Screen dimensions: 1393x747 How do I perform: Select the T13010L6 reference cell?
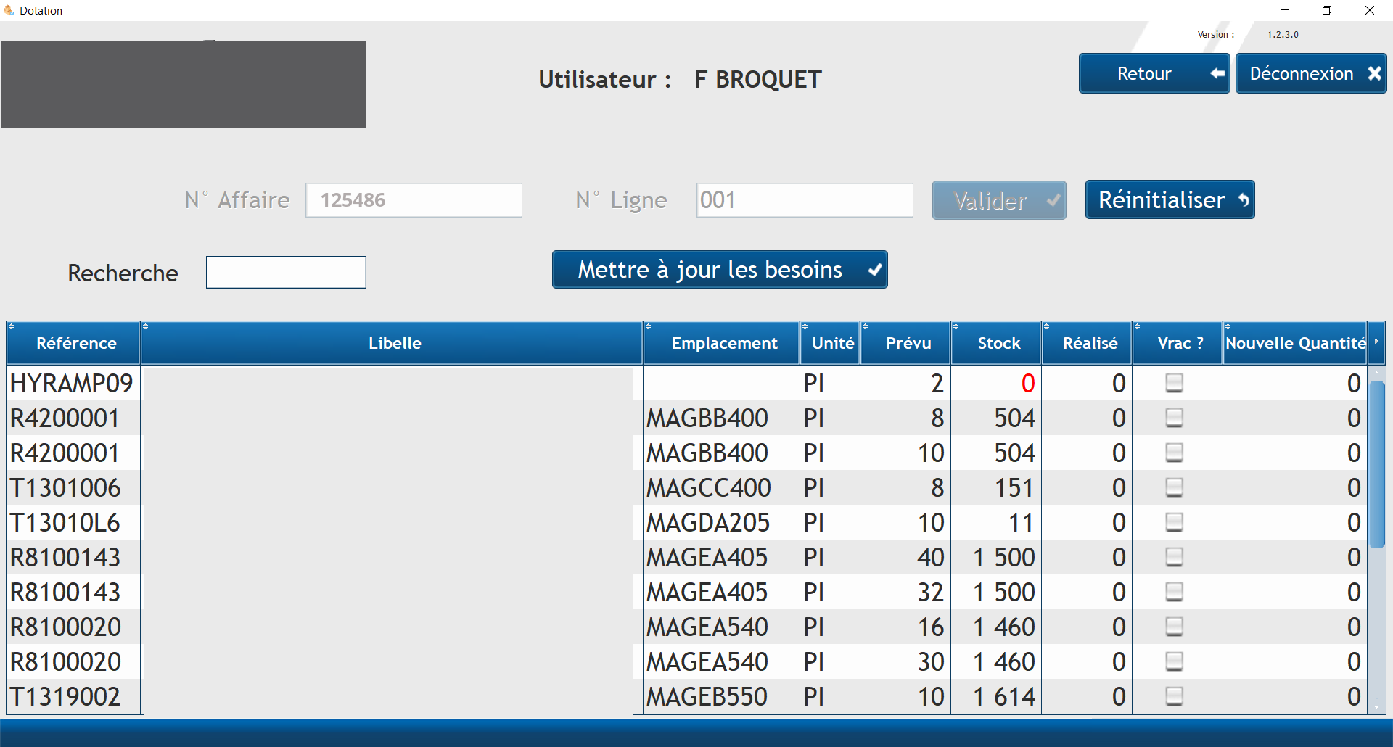pos(73,522)
